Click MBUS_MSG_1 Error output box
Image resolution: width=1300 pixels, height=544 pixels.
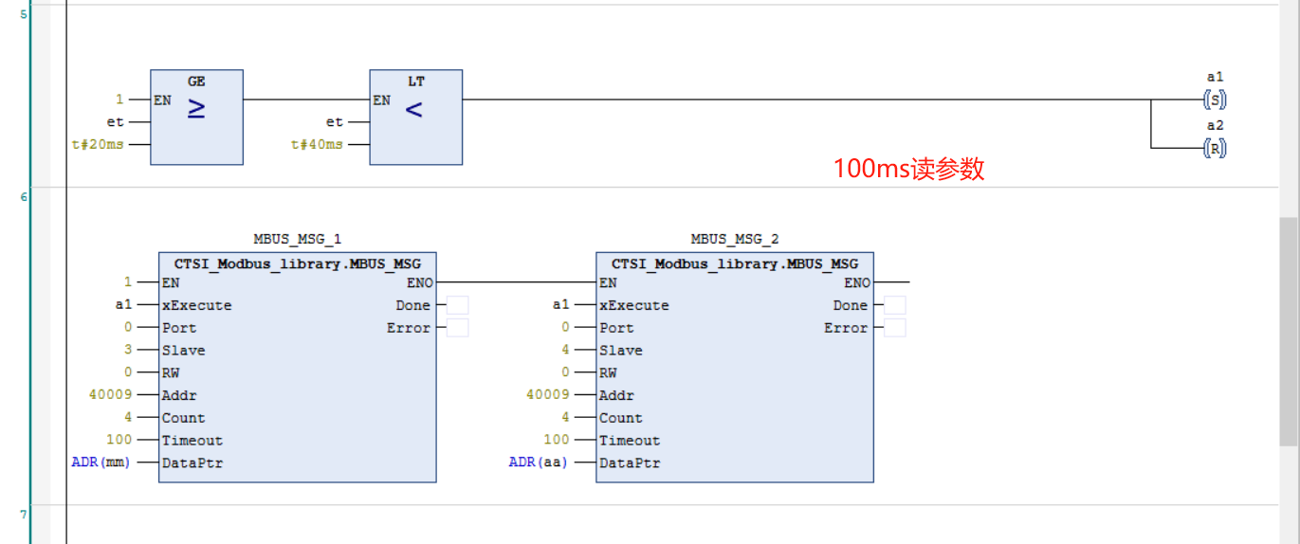coord(457,328)
